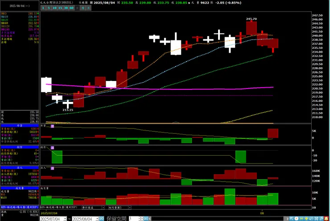Viewport: 330px width, 221px height.
Task: Select the blue 成交量 panel header
Action: tap(20, 188)
